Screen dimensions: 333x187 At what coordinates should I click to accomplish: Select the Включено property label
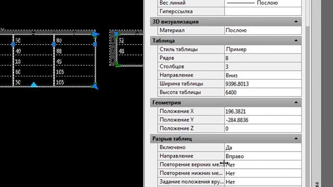click(x=172, y=148)
